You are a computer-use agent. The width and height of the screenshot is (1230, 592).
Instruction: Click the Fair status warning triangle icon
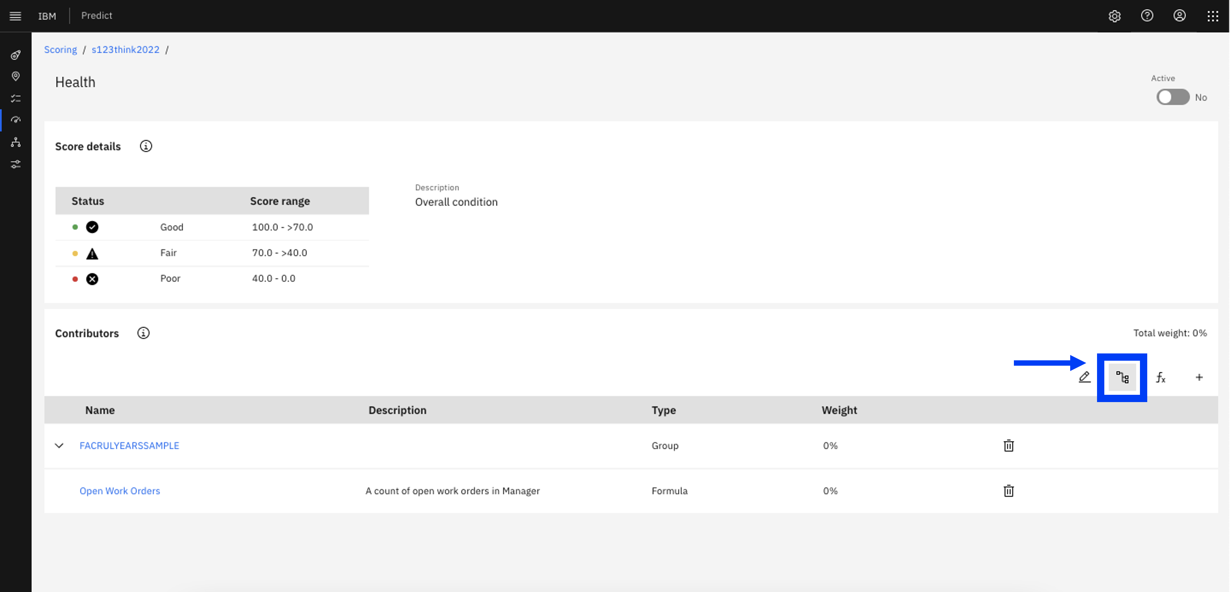92,253
